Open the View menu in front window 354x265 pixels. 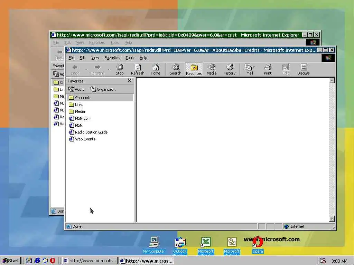point(95,58)
